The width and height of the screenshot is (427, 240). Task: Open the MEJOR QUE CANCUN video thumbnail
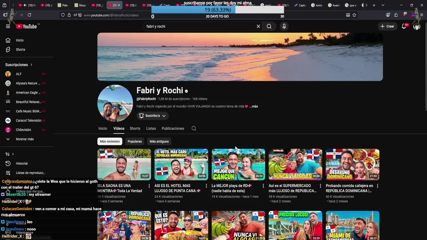point(238,164)
